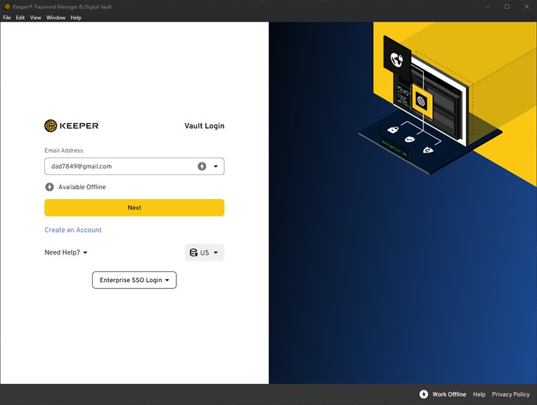The width and height of the screenshot is (537, 405).
Task: Open the Help link in footer
Action: [x=479, y=394]
